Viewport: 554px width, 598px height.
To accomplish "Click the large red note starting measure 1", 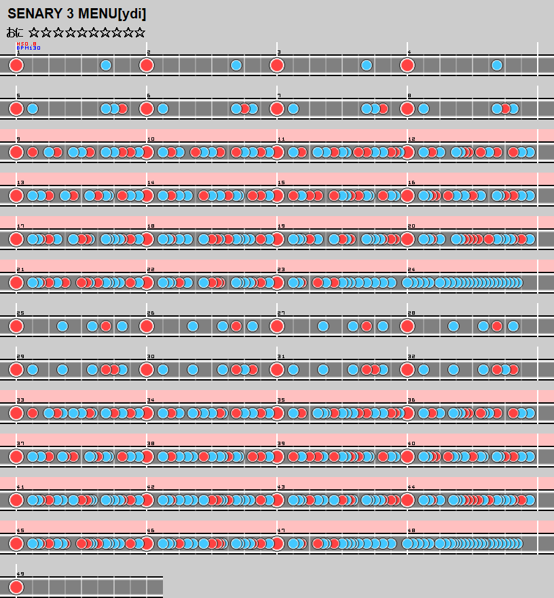I will [16, 65].
